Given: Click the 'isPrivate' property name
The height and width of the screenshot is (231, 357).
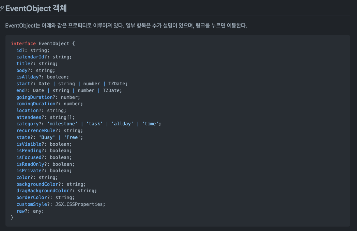Looking at the screenshot, I should tap(29, 171).
